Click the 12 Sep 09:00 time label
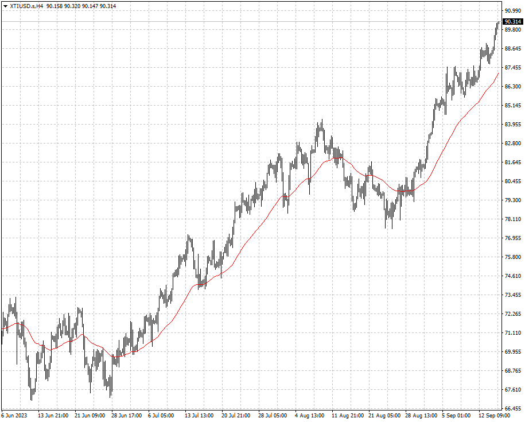 tap(495, 416)
